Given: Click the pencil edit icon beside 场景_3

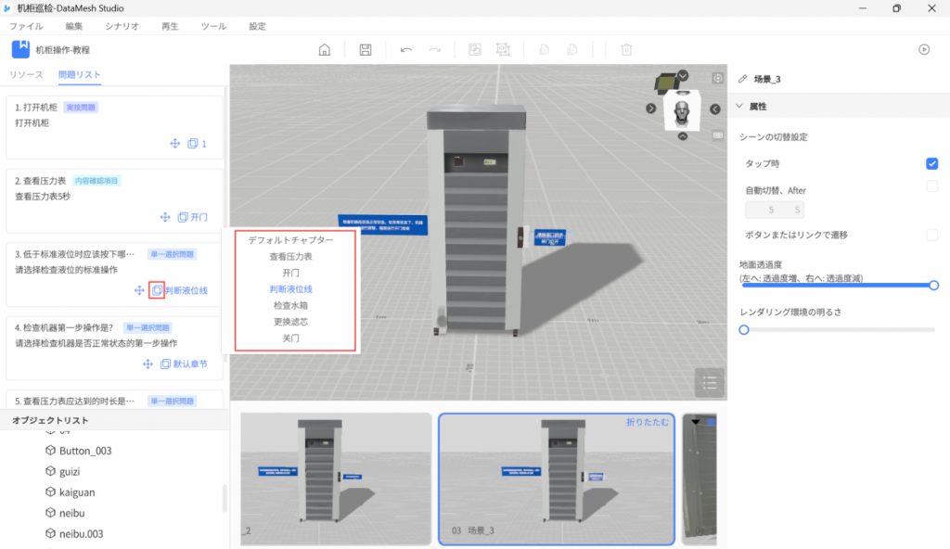Looking at the screenshot, I should coord(742,79).
